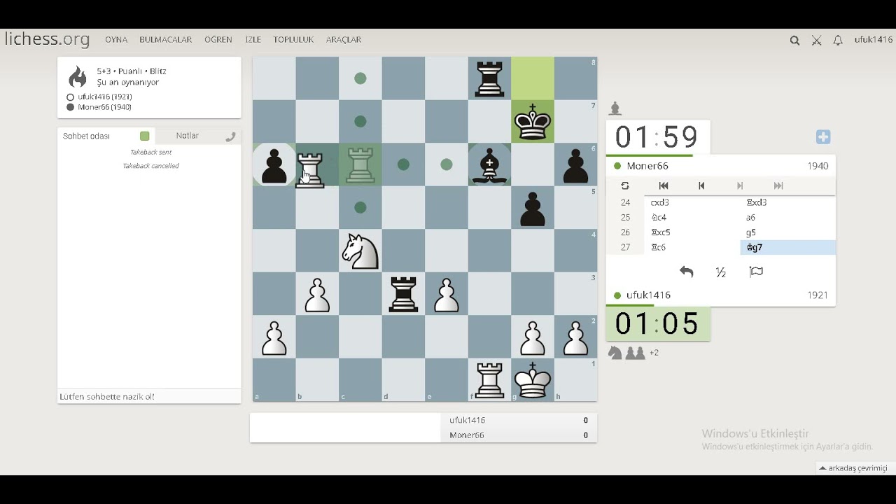Viewport: 896px width, 504px height.
Task: Click the white pawn on e3
Action: pos(447,295)
